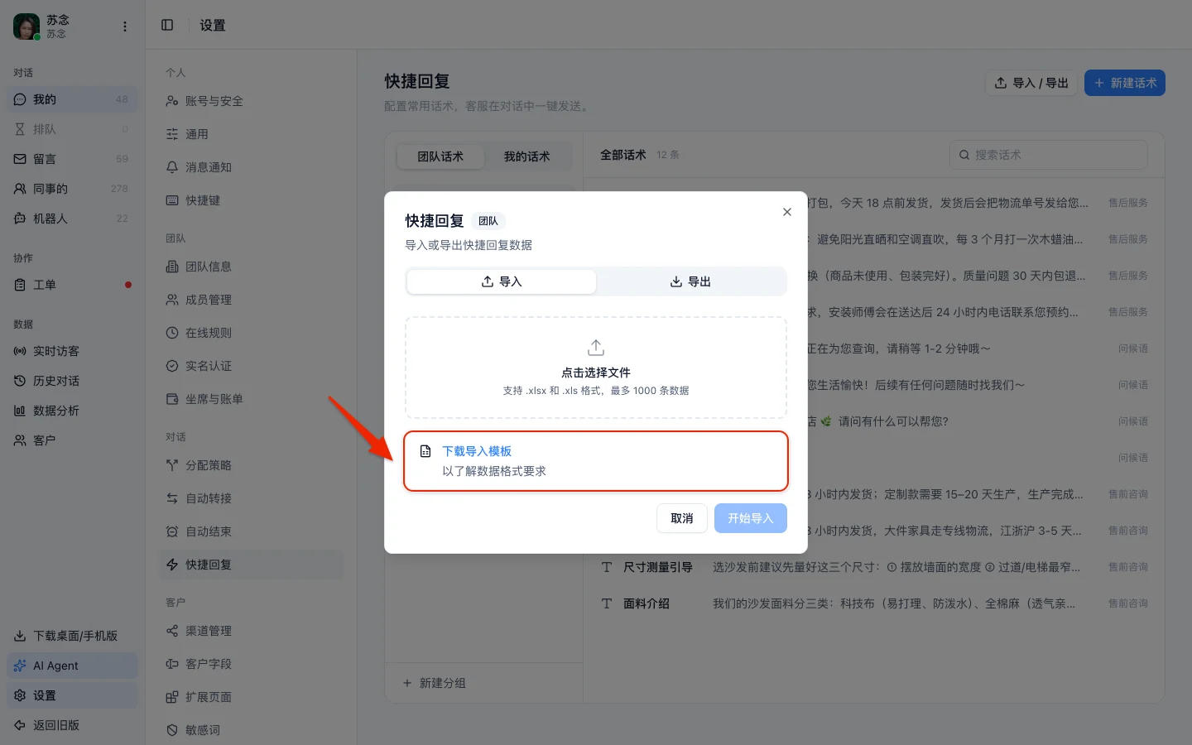Open the 工单 tickets section
1192x745 pixels.
(72, 285)
